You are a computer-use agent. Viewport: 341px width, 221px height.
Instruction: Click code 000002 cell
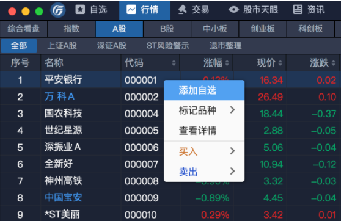[x=142, y=97]
